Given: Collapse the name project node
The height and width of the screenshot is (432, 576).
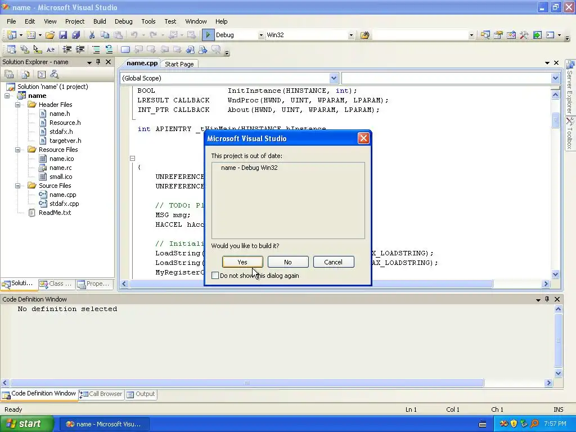Looking at the screenshot, I should [x=7, y=96].
